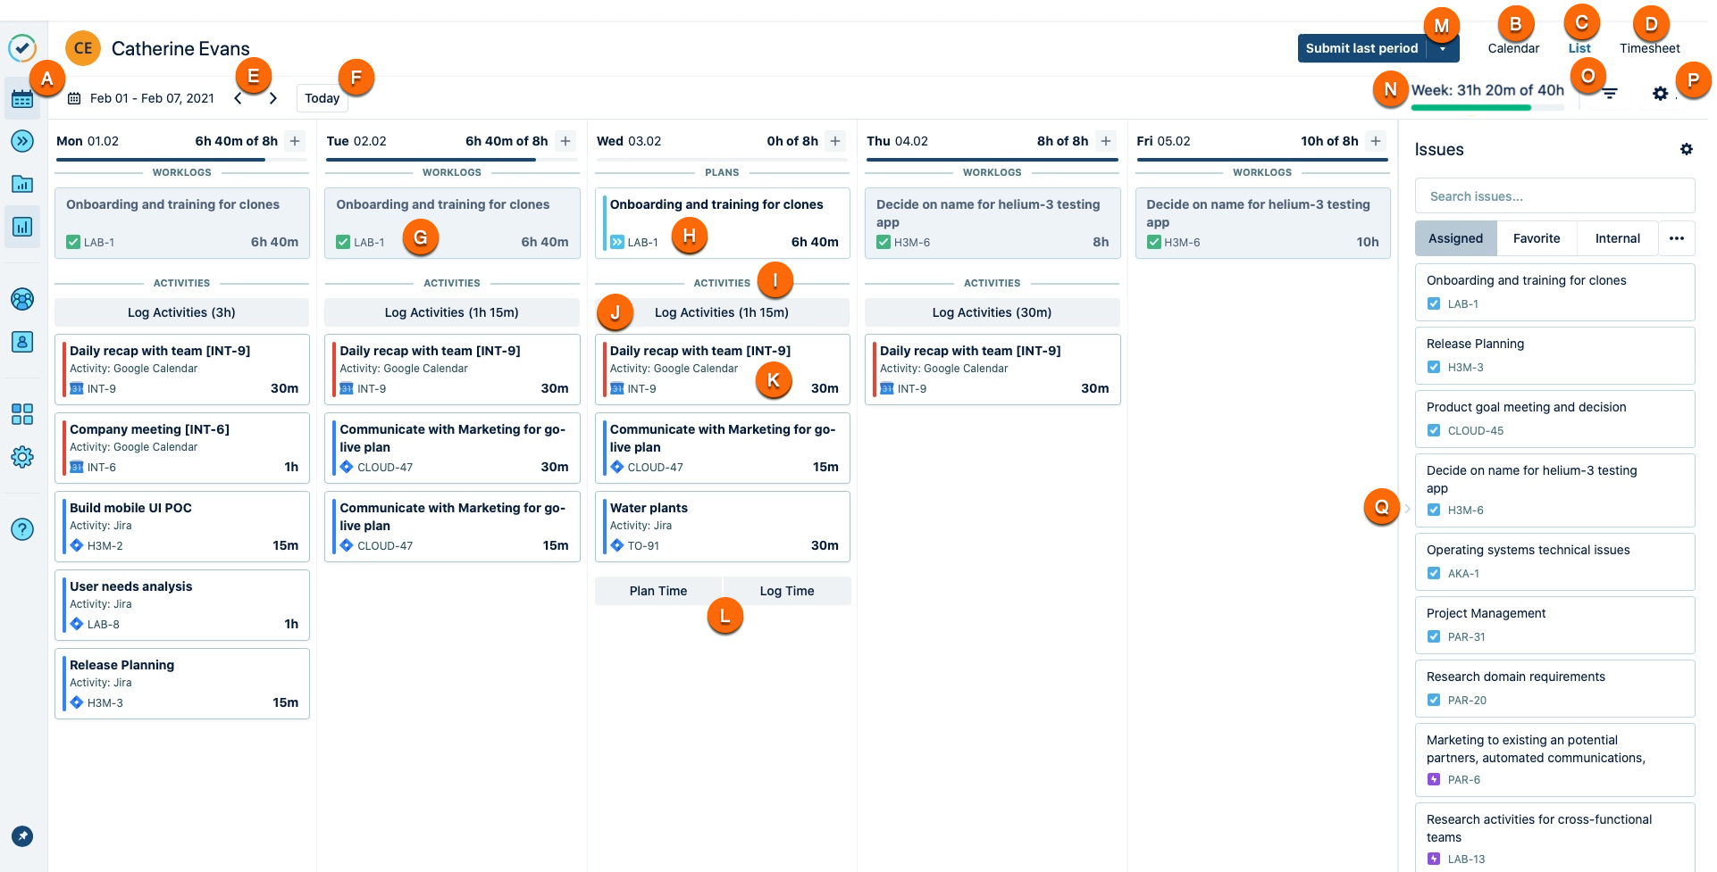The width and height of the screenshot is (1717, 872).
Task: Open the folder chart icon in sidebar
Action: (x=22, y=184)
